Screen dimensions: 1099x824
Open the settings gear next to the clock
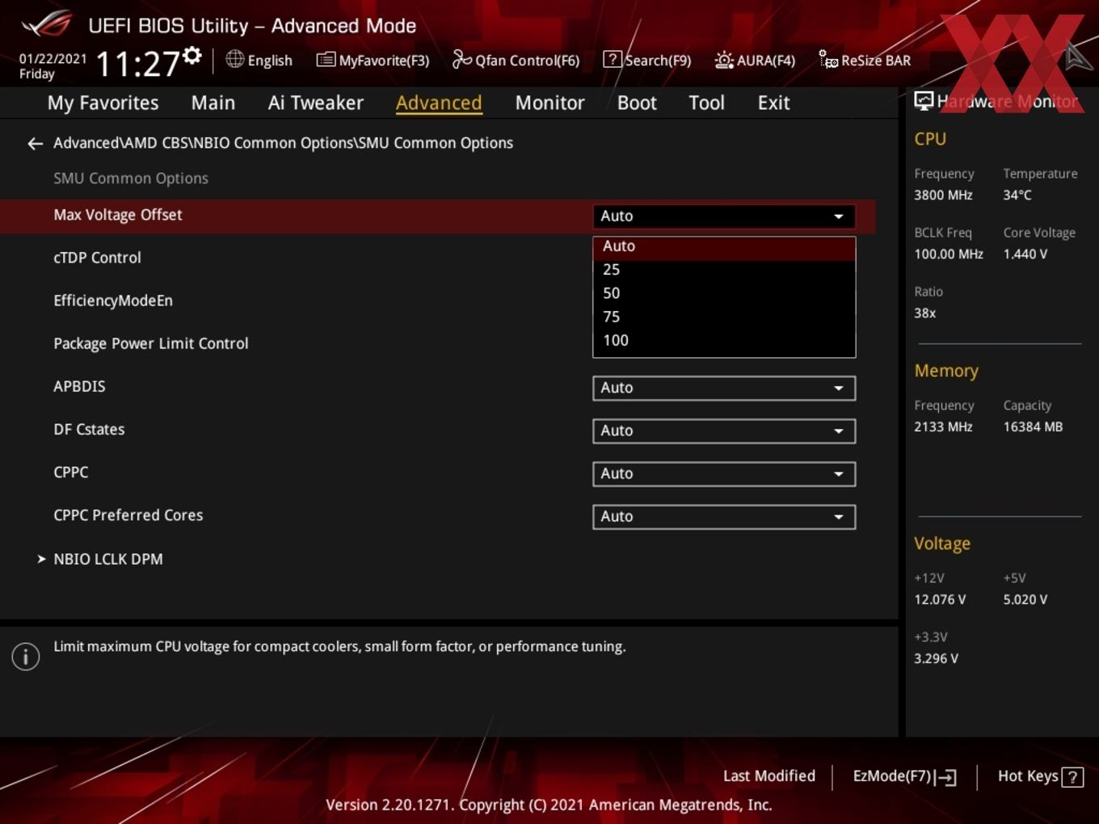(192, 56)
